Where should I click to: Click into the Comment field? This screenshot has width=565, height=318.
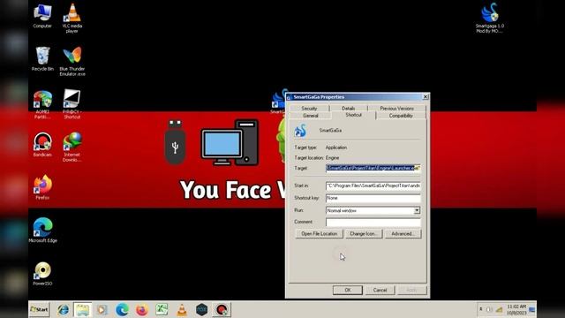tap(373, 222)
